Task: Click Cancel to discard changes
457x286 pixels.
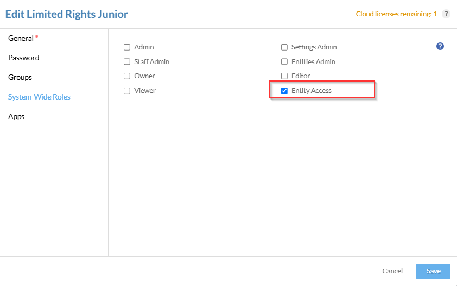Action: tap(392, 271)
